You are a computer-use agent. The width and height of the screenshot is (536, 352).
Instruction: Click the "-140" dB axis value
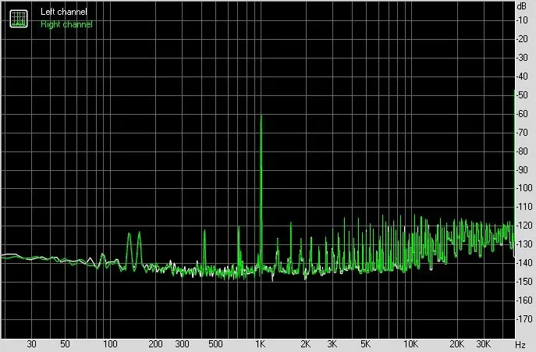click(x=524, y=263)
